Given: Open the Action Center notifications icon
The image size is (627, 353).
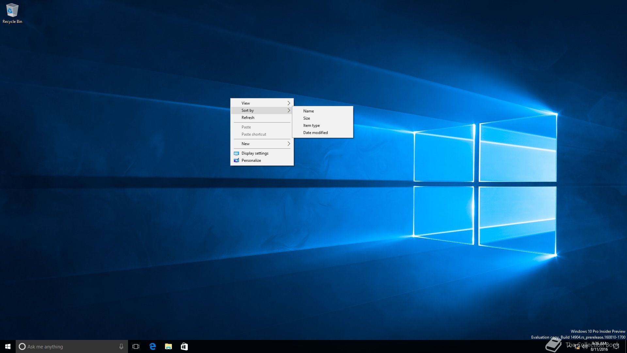Looking at the screenshot, I should [616, 346].
